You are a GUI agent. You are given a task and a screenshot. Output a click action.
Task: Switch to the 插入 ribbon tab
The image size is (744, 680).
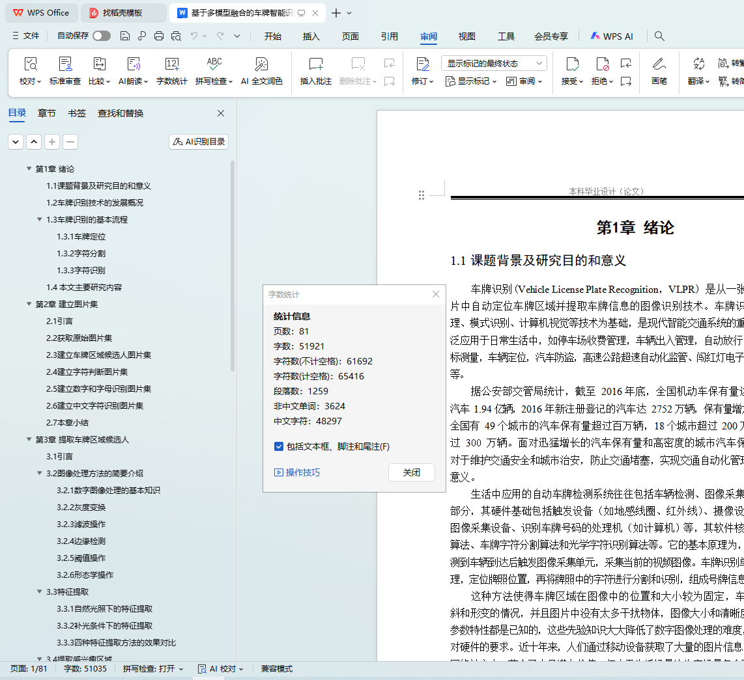pyautogui.click(x=311, y=36)
